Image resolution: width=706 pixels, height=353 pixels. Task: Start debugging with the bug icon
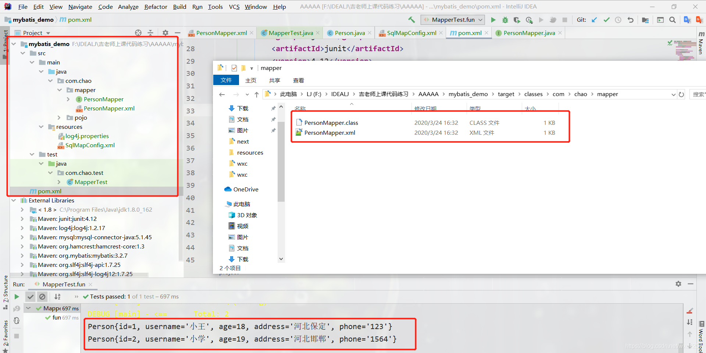pyautogui.click(x=505, y=20)
